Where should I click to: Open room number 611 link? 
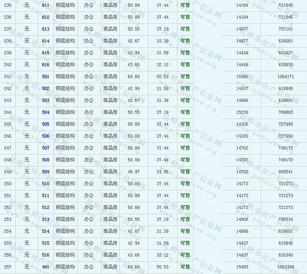click(x=46, y=5)
